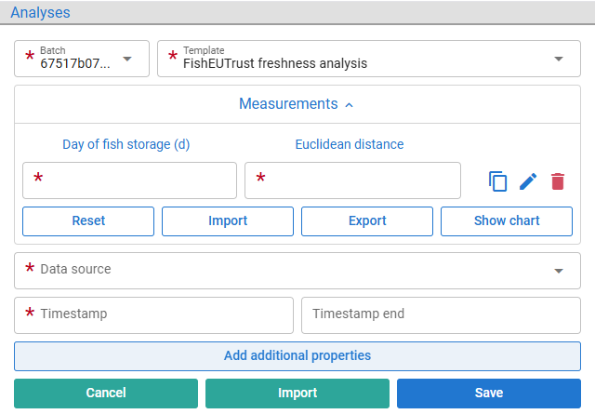595x414 pixels.
Task: Delete measurement row with trash icon
Action: point(558,181)
